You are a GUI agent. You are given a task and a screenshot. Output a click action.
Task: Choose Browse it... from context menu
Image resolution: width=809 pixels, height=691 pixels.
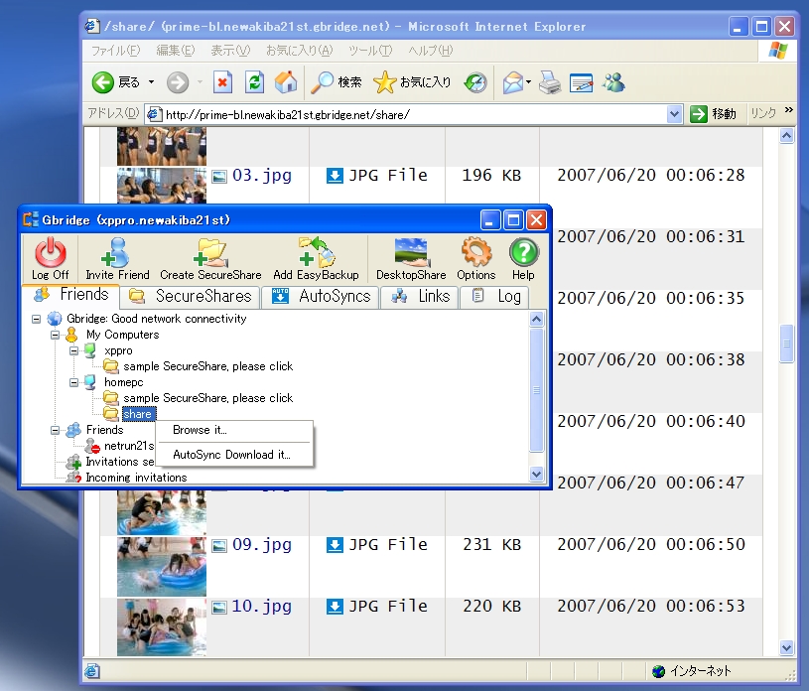coord(234,430)
